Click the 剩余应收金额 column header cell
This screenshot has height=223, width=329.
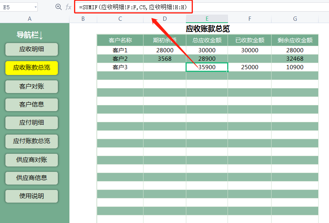tap(295, 40)
